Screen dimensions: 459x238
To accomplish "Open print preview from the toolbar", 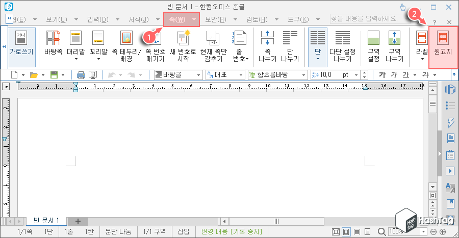I will pos(93,75).
